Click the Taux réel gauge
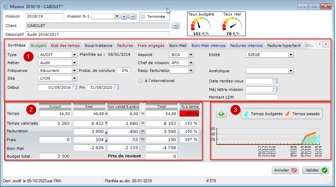The height and width of the screenshot is (187, 336). [232, 24]
